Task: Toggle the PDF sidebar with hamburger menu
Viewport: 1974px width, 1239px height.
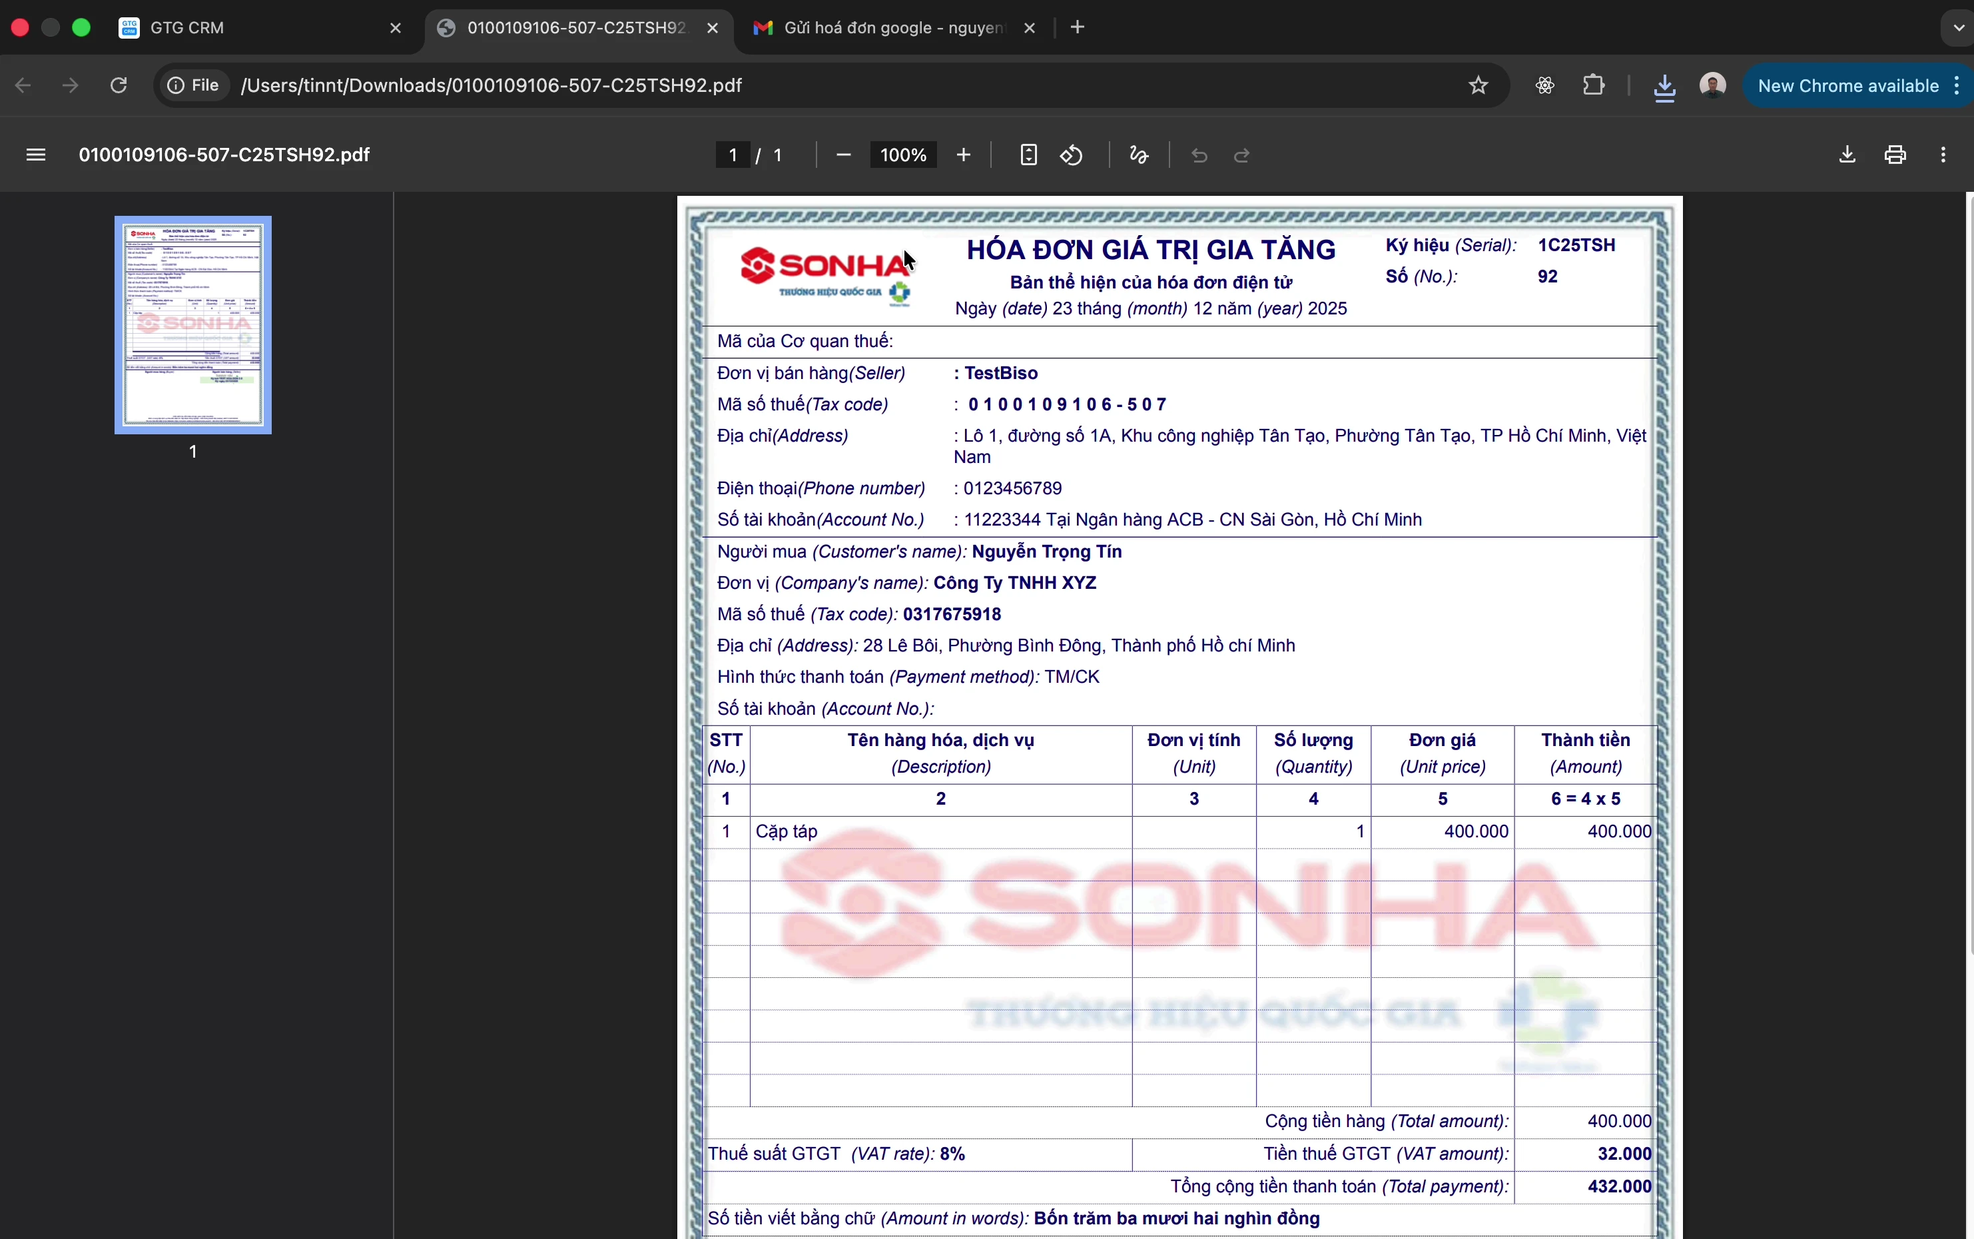Action: [x=35, y=155]
